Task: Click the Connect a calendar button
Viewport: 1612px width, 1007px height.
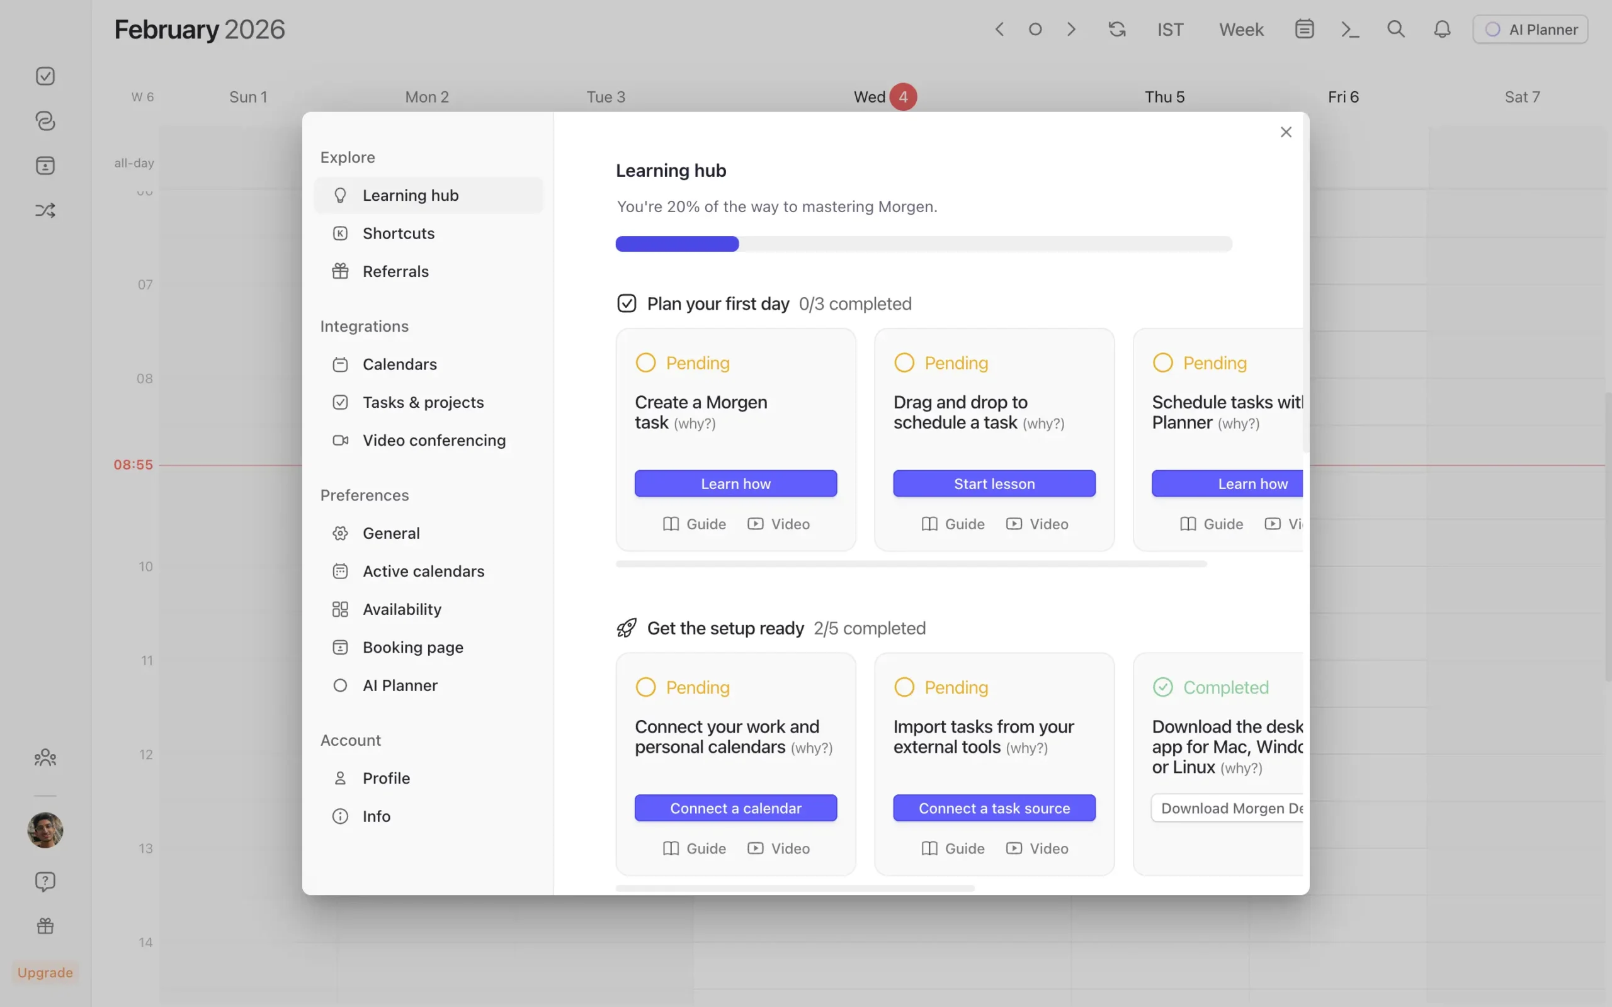Action: (735, 808)
